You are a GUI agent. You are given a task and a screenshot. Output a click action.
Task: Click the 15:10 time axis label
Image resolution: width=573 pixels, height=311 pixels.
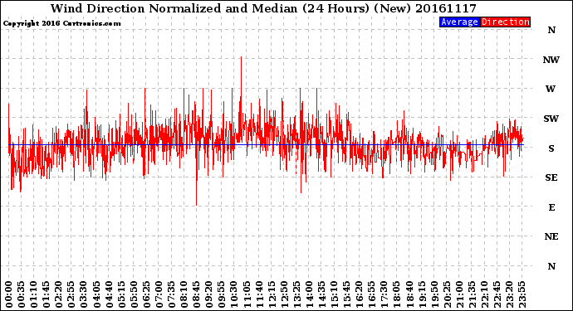point(334,294)
